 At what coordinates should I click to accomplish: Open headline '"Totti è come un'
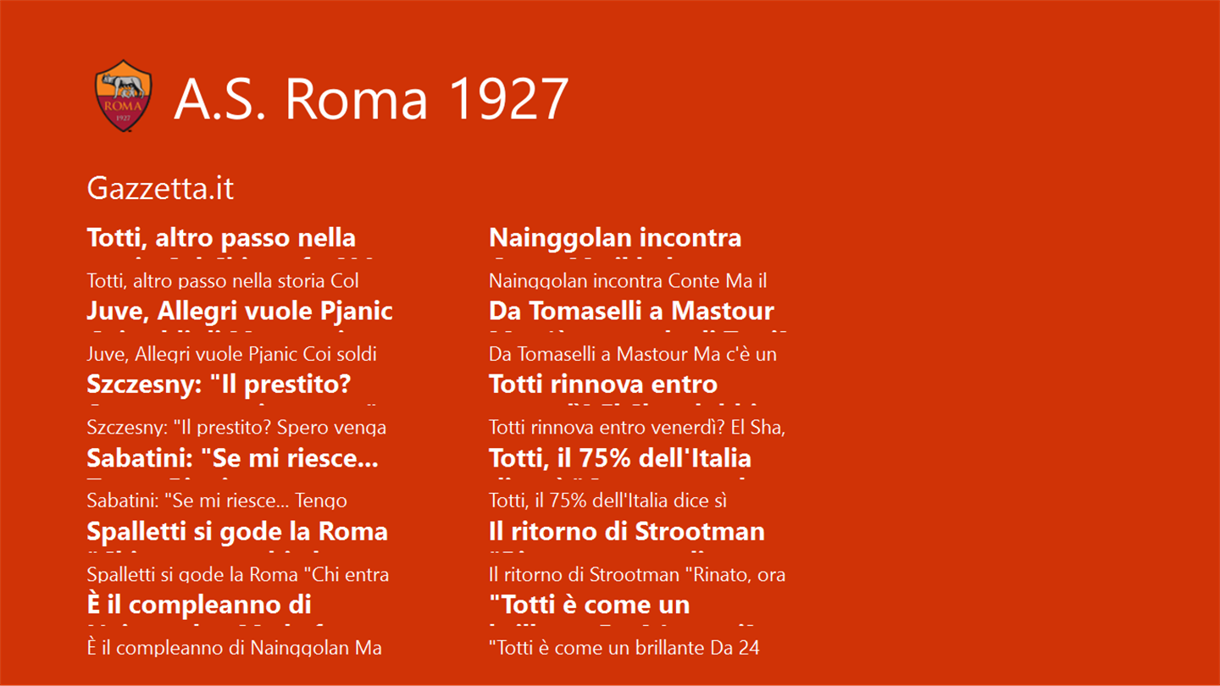coord(590,605)
